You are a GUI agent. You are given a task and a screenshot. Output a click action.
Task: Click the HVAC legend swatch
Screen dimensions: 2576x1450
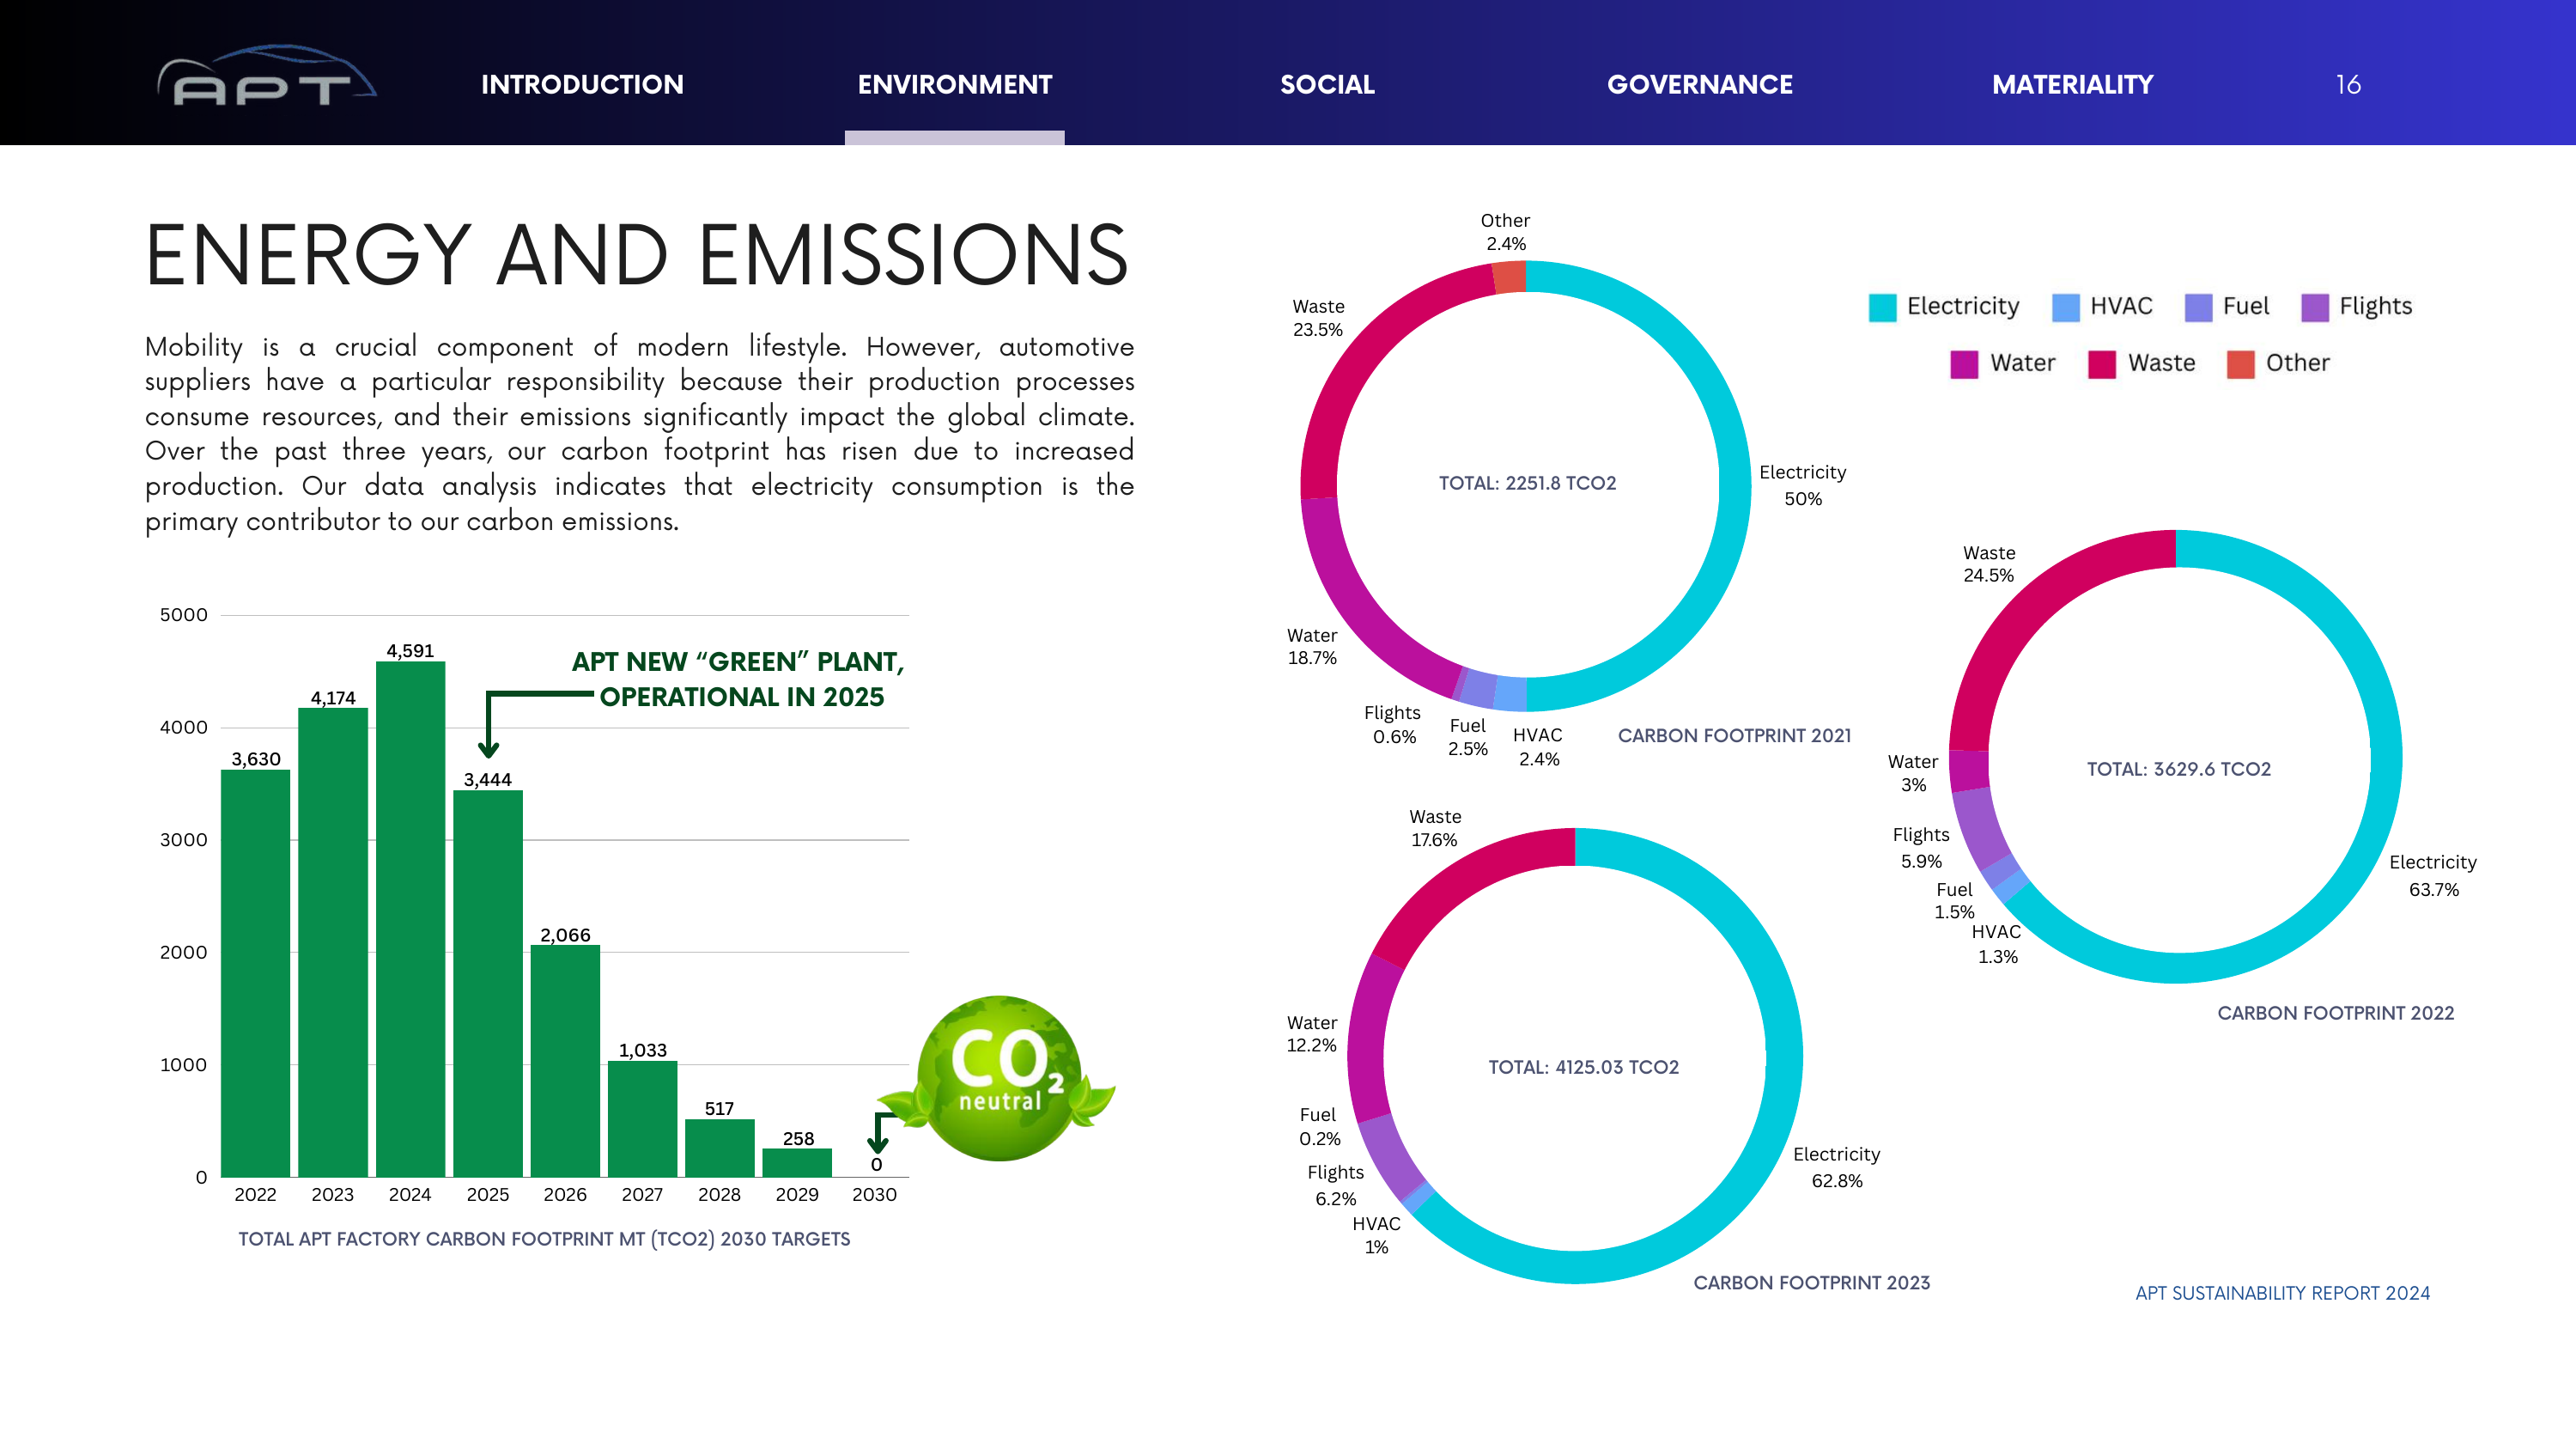[x=2065, y=308]
